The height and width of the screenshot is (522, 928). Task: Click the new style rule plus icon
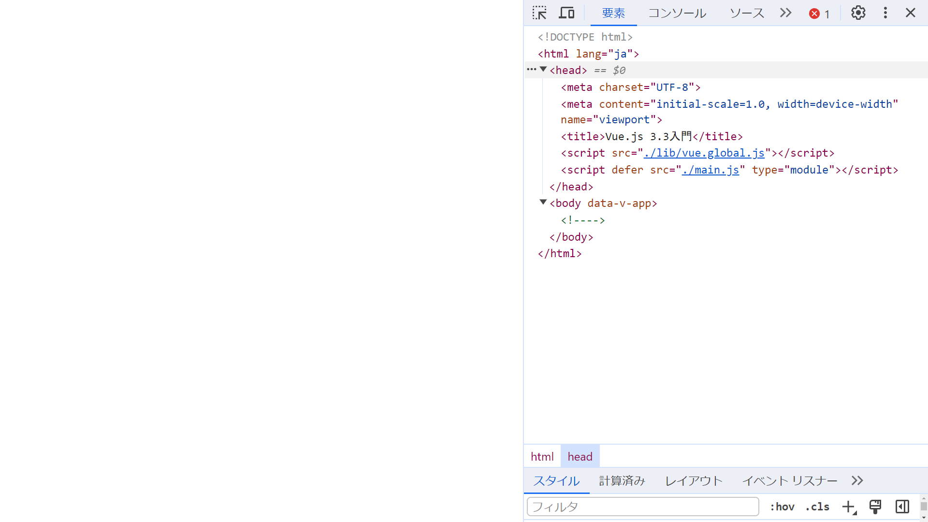coord(849,507)
